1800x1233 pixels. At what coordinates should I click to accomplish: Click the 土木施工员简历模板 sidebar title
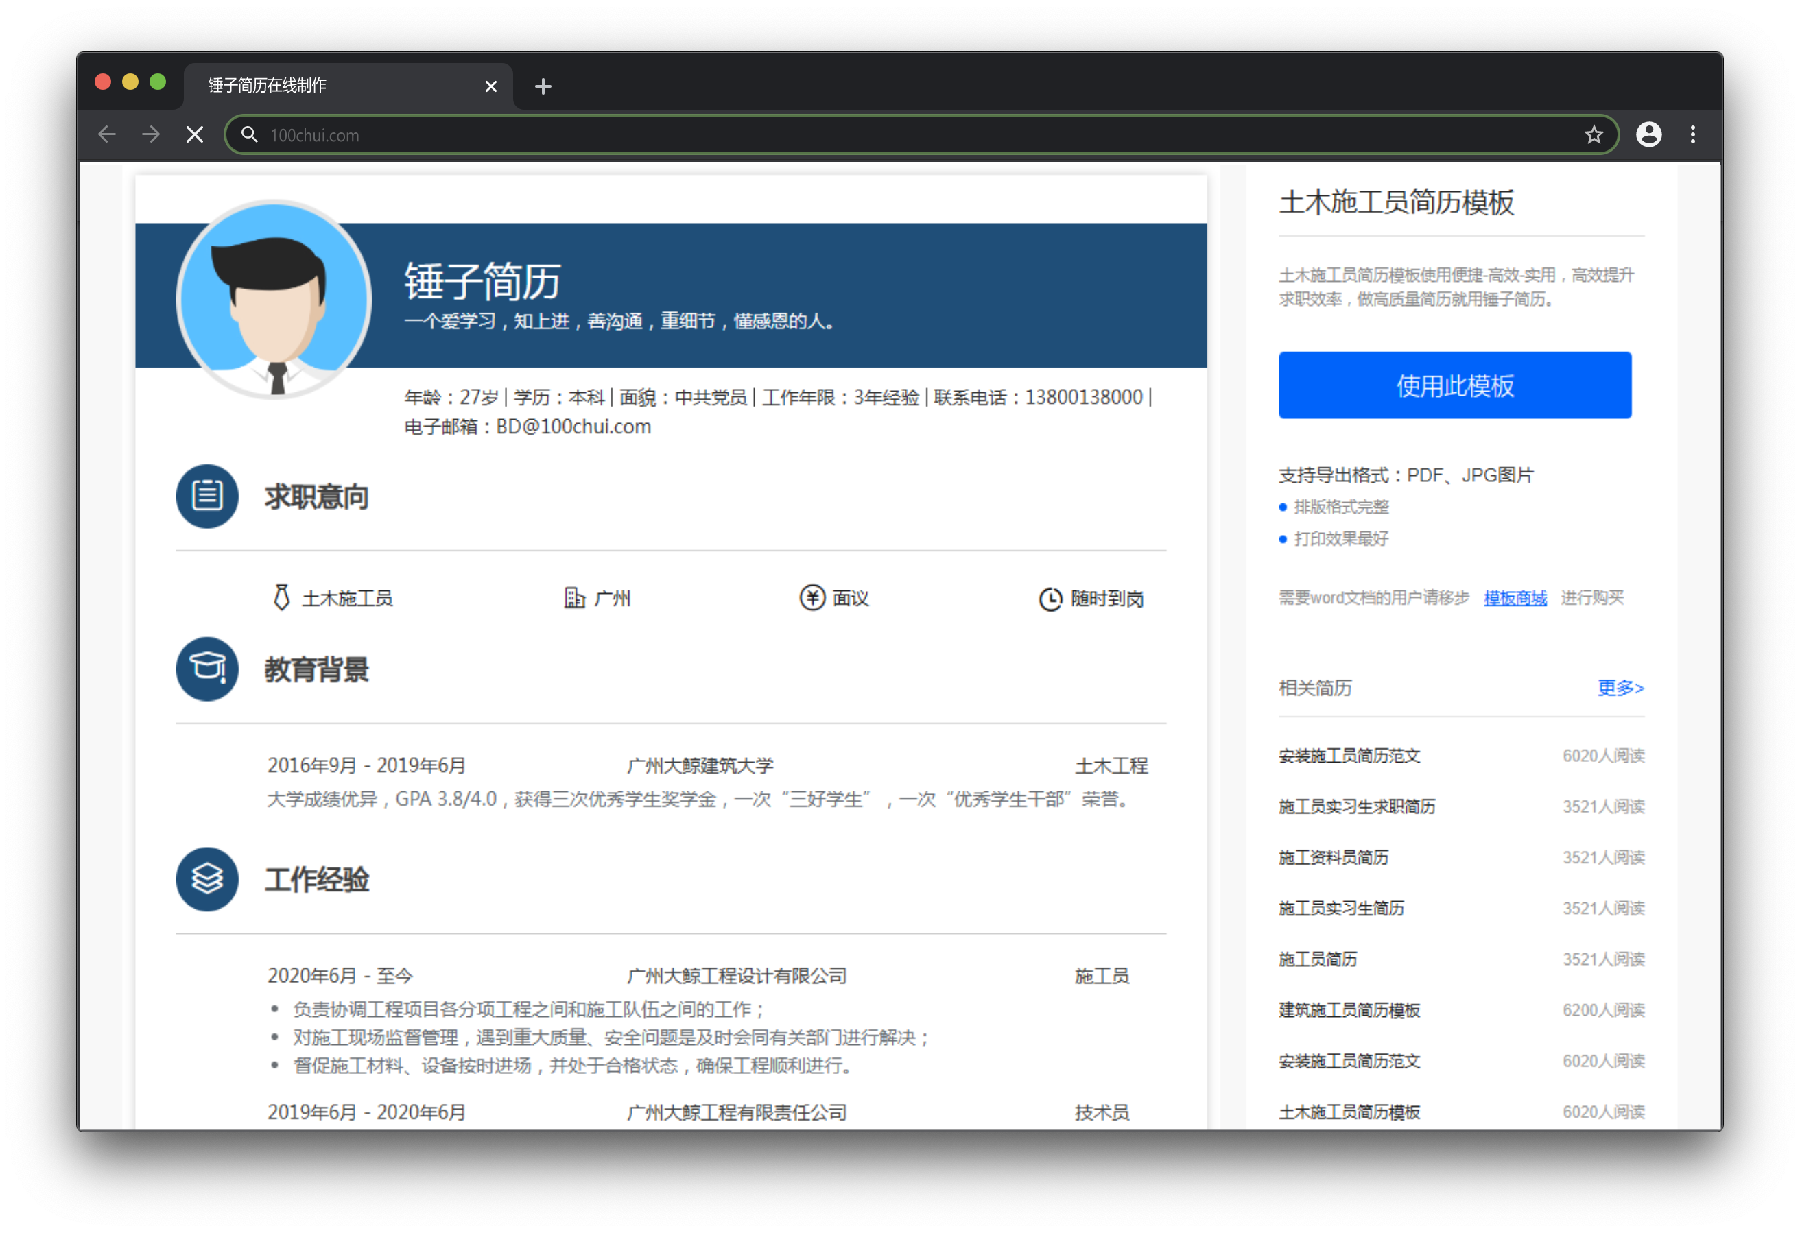(x=1397, y=202)
